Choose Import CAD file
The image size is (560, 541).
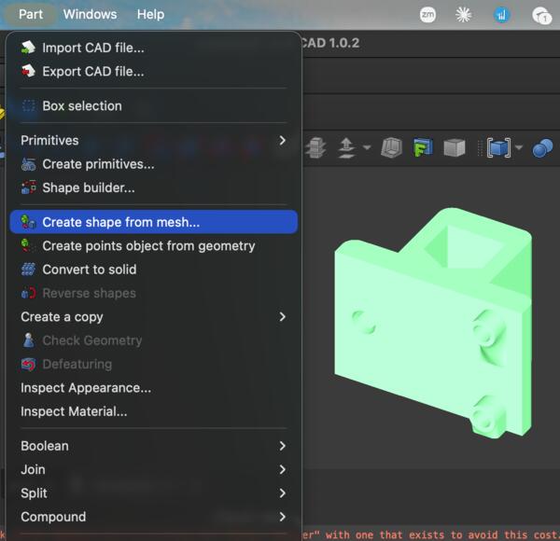point(154,48)
